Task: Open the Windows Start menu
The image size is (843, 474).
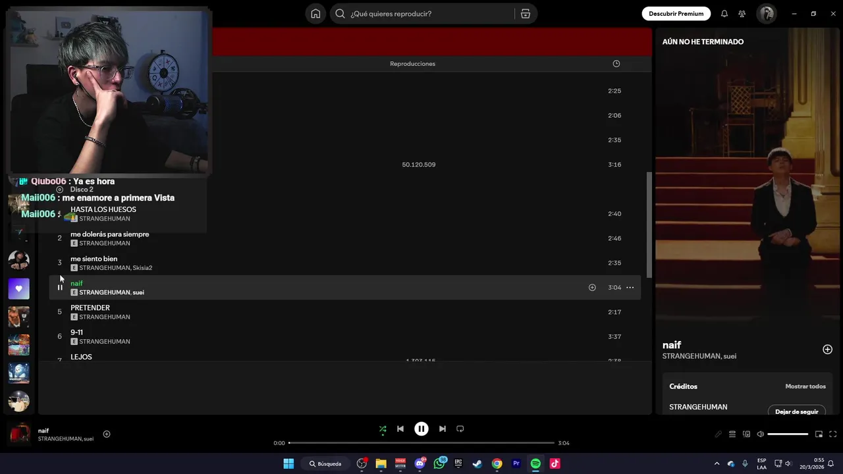Action: [288, 463]
